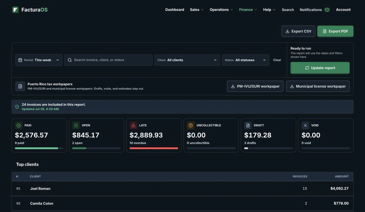Click the Late warning triangle icon
This screenshot has width=365, height=212.
(x=133, y=125)
